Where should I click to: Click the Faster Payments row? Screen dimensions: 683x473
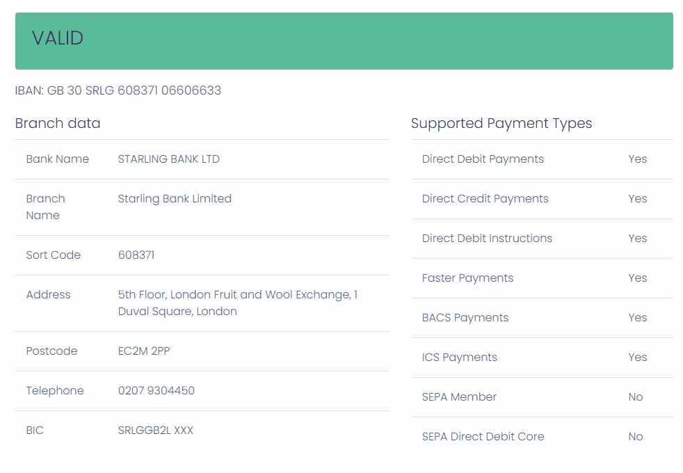(x=467, y=278)
